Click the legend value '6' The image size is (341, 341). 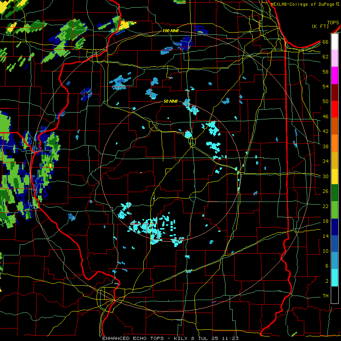click(x=327, y=266)
